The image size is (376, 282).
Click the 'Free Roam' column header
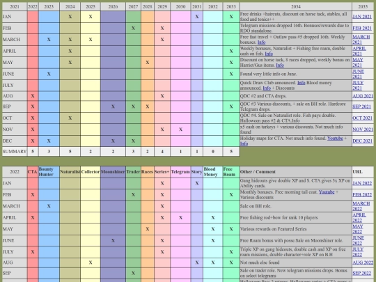click(x=231, y=172)
